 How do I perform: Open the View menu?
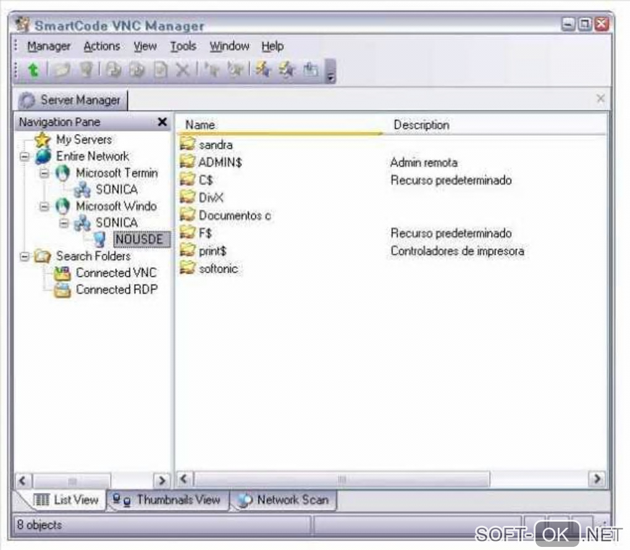[x=145, y=46]
